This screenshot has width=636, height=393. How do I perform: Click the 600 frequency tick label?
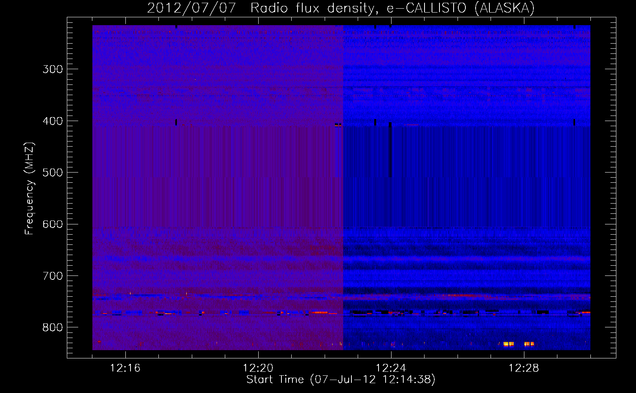53,224
